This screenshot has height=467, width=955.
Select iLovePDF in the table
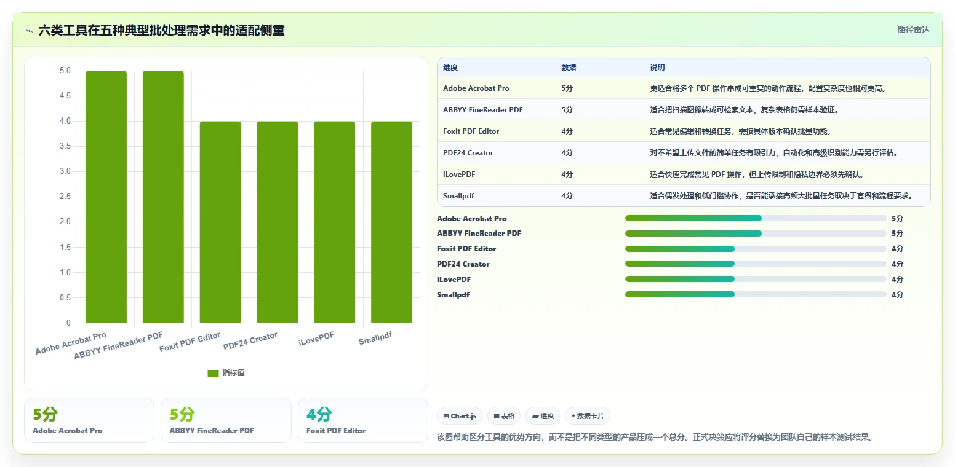coord(459,175)
